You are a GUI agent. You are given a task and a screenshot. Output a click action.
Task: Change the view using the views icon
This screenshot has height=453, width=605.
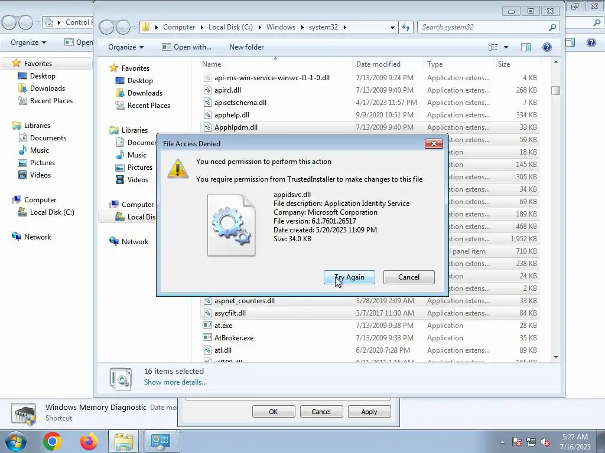pyautogui.click(x=493, y=47)
